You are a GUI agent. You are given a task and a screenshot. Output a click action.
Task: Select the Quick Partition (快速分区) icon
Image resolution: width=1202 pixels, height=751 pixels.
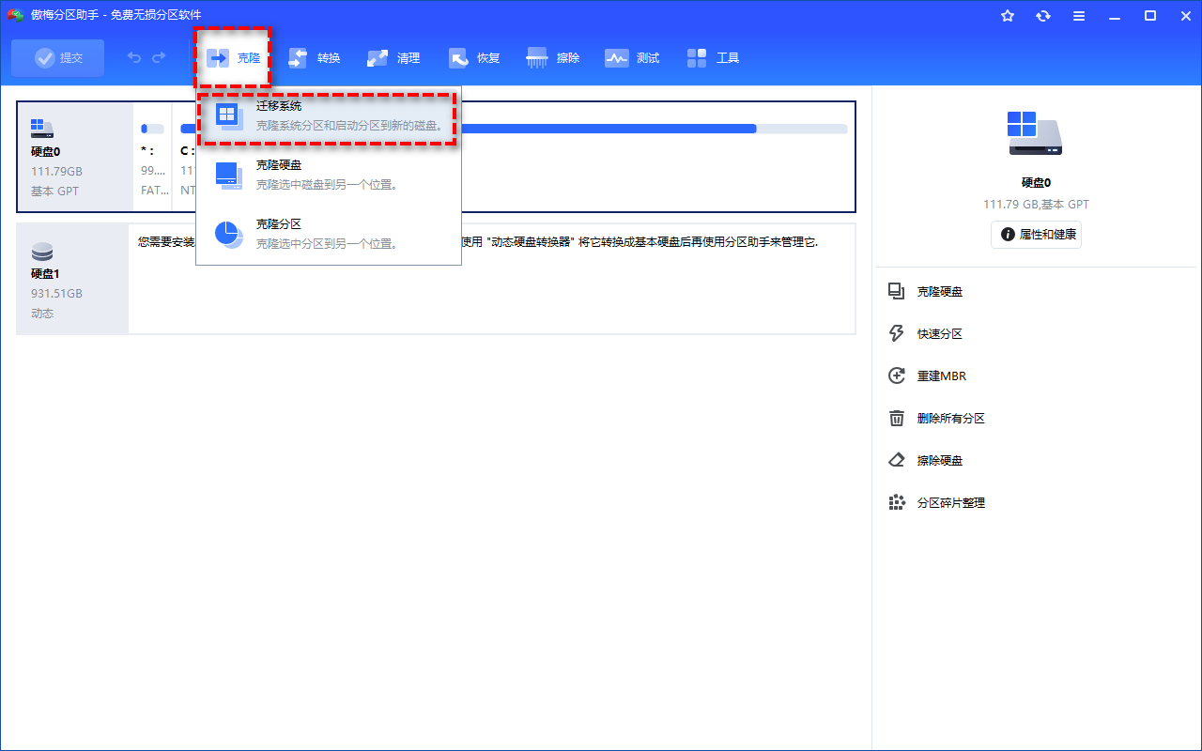pyautogui.click(x=897, y=333)
